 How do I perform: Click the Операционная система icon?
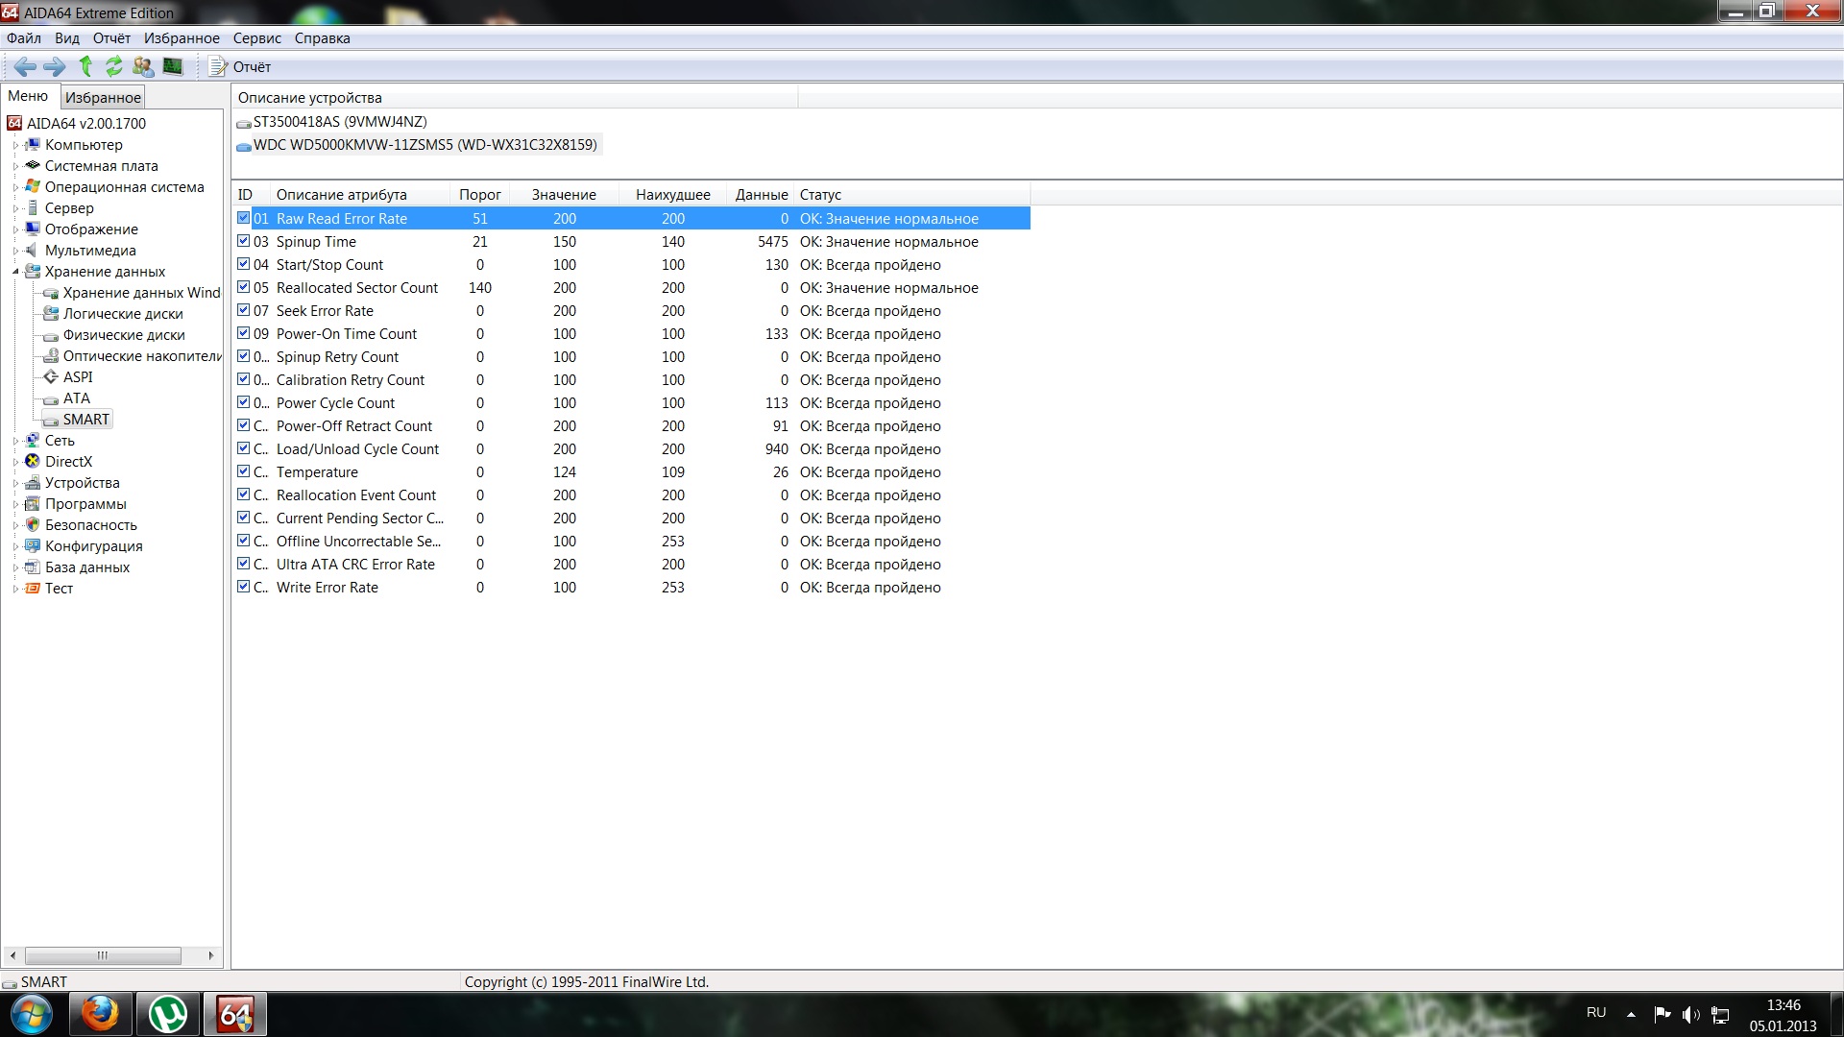point(33,186)
